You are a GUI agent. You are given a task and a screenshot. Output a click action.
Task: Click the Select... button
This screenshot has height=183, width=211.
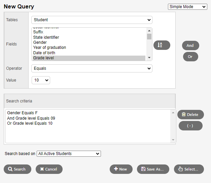(189, 169)
